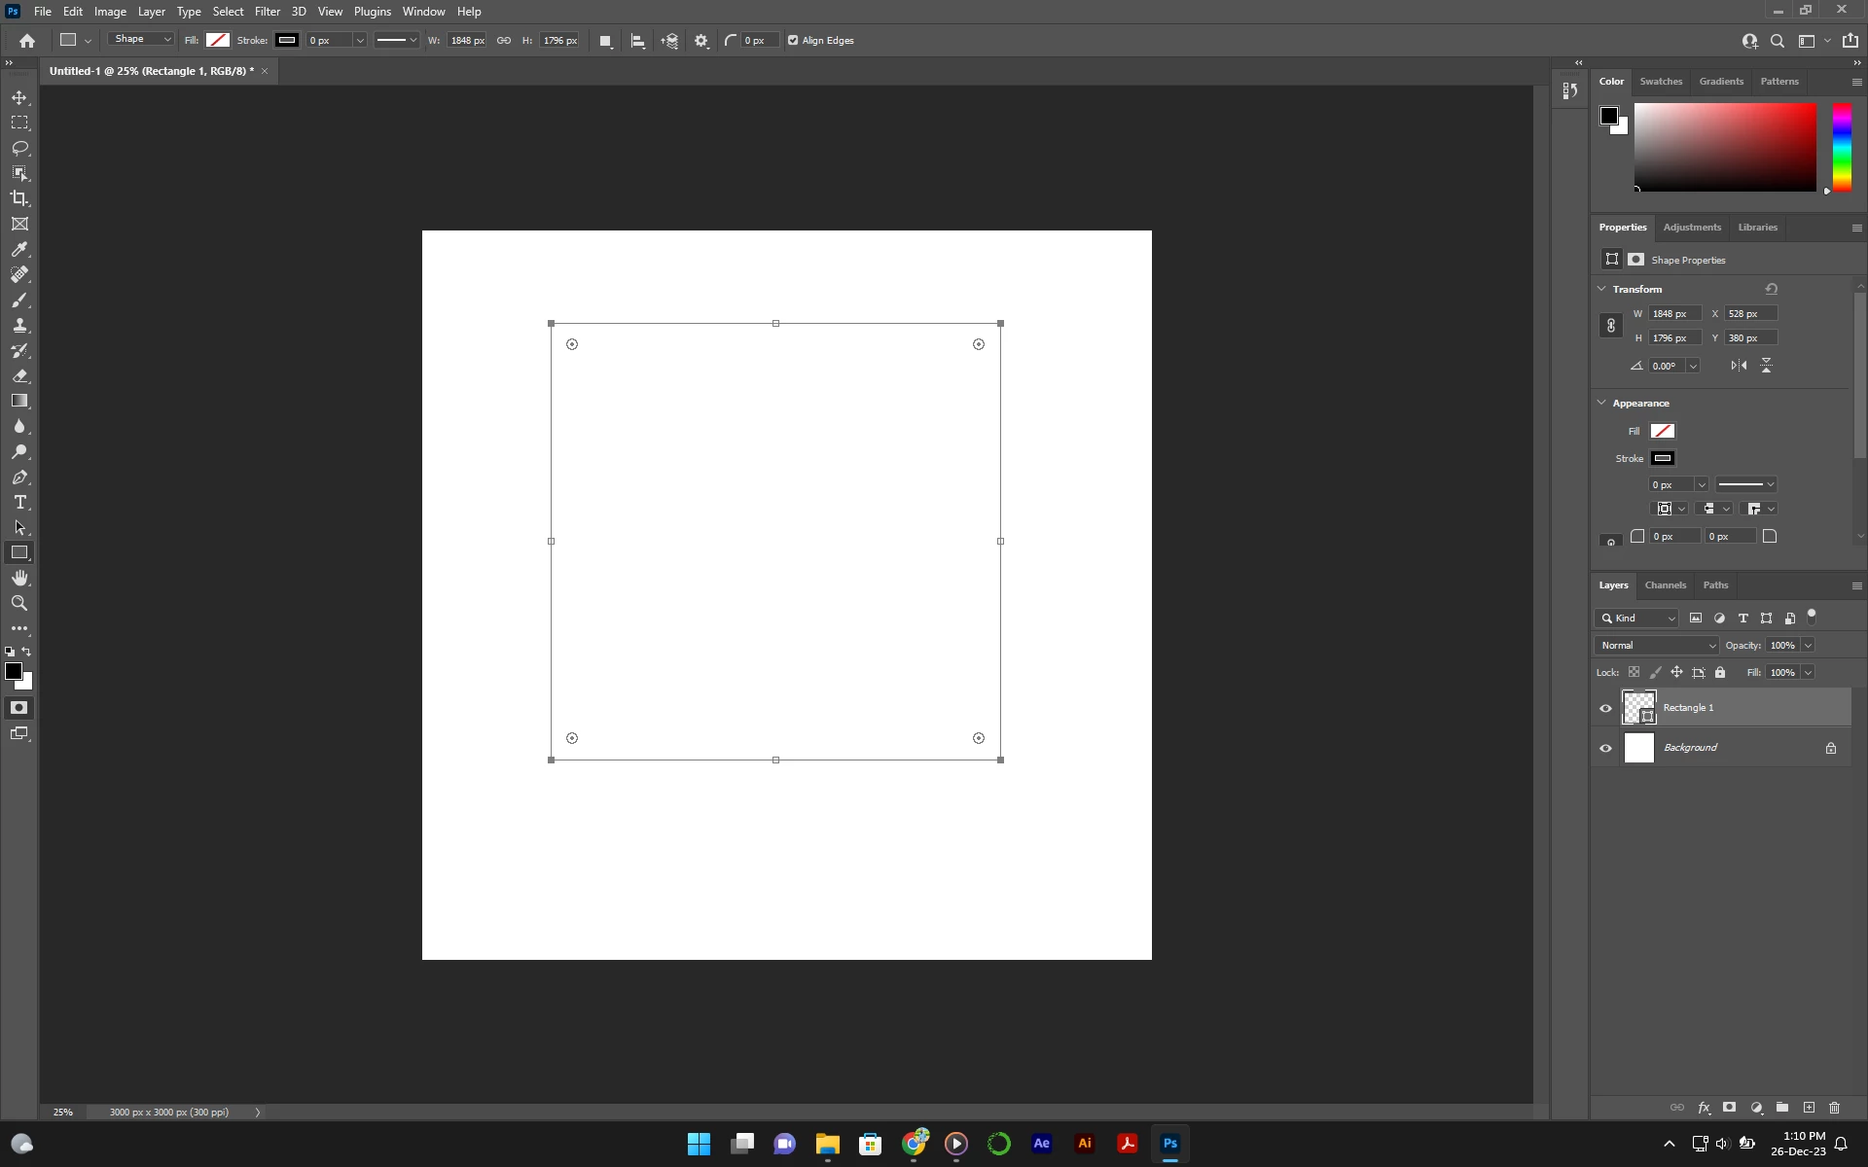Select the Crop tool
This screenshot has width=1868, height=1167.
pos(19,198)
